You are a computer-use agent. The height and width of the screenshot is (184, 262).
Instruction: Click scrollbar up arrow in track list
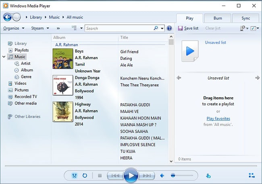(x=171, y=37)
